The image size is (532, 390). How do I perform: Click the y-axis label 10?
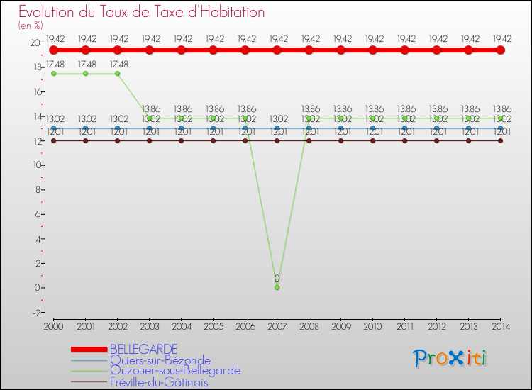(37, 165)
